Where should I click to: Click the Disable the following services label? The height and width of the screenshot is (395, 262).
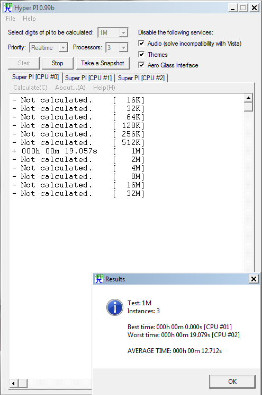click(x=176, y=32)
